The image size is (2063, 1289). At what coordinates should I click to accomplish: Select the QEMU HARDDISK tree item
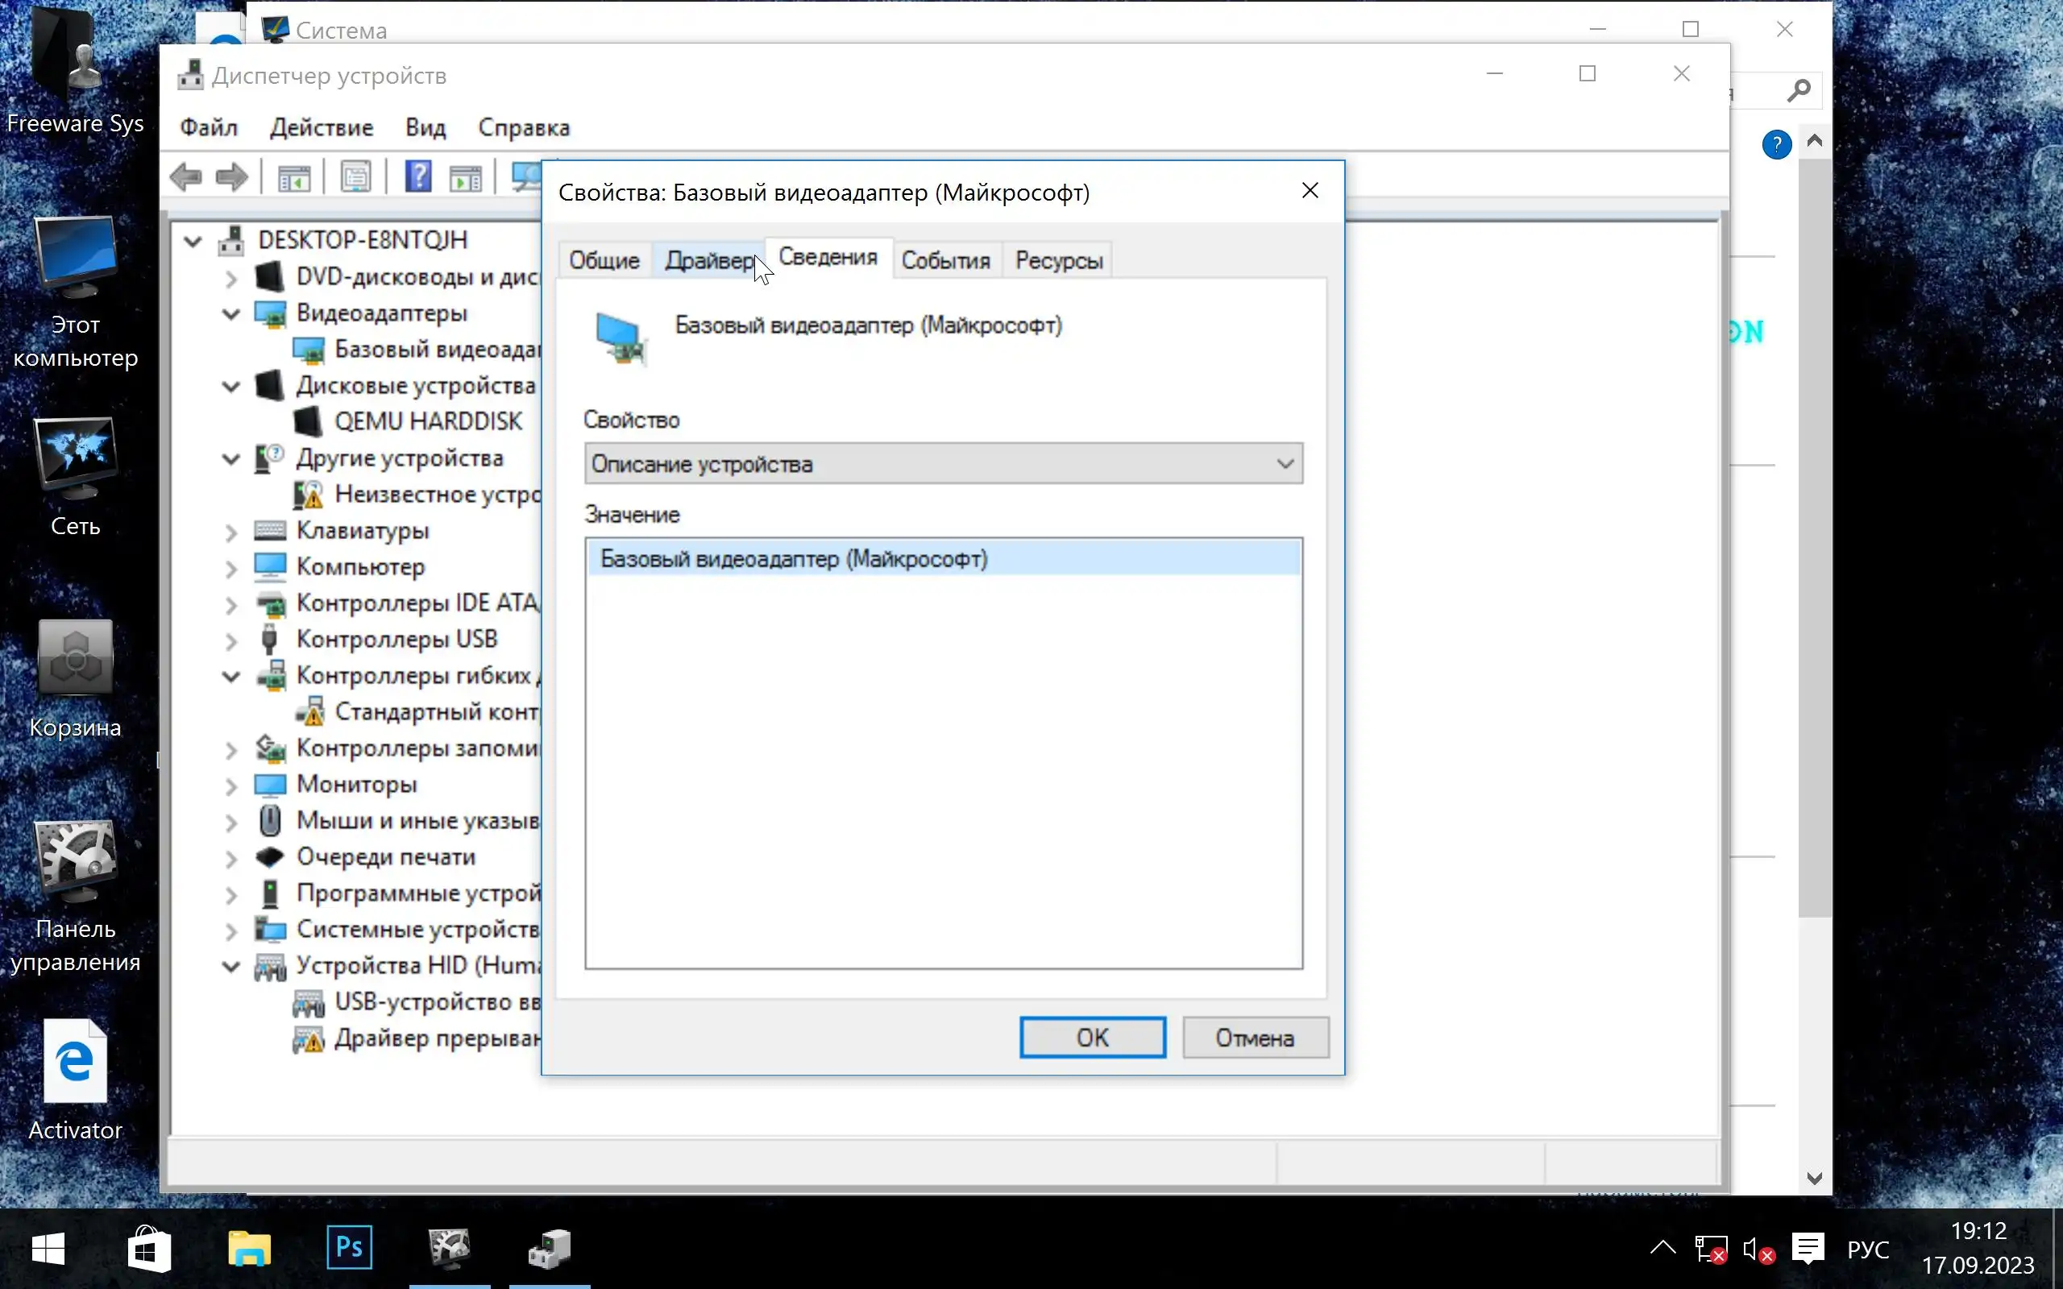tap(428, 421)
